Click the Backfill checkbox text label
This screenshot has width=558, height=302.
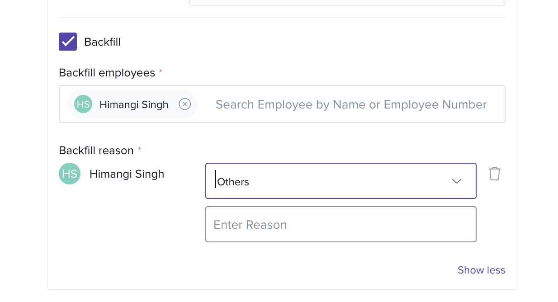coord(102,42)
